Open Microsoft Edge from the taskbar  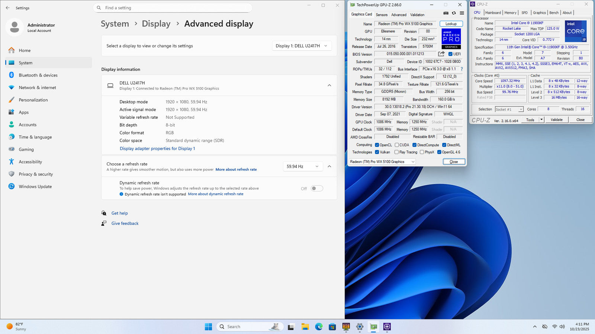(319, 327)
